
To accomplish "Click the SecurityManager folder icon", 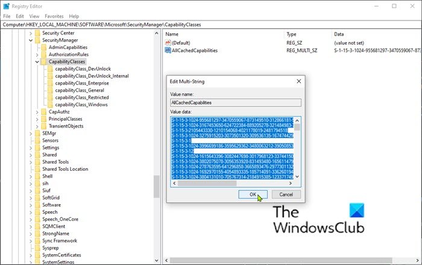I will (x=37, y=40).
